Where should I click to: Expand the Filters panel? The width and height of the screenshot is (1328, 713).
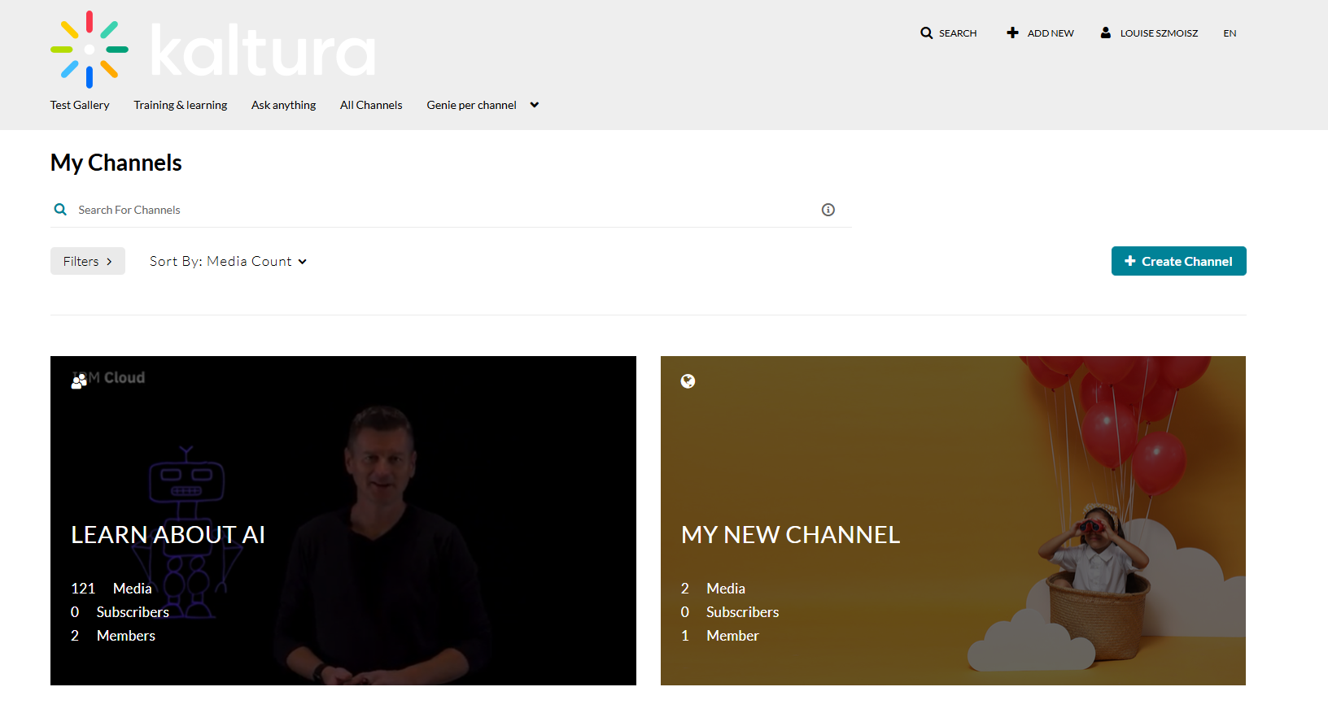[x=88, y=261]
